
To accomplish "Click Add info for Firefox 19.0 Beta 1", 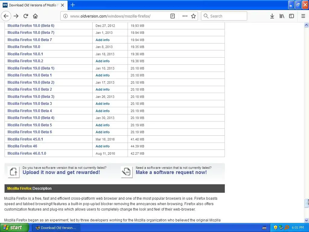I will [103, 75].
